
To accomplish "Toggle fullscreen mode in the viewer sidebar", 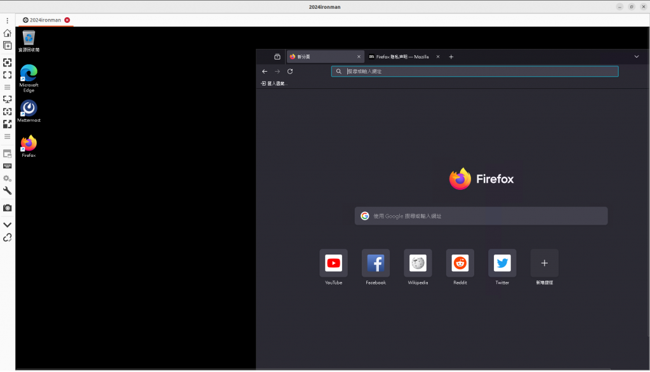I will [x=7, y=75].
